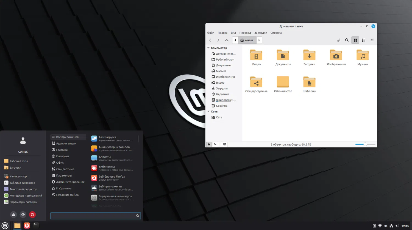
Task: Select Изображения in the sidebar
Action: click(x=224, y=77)
